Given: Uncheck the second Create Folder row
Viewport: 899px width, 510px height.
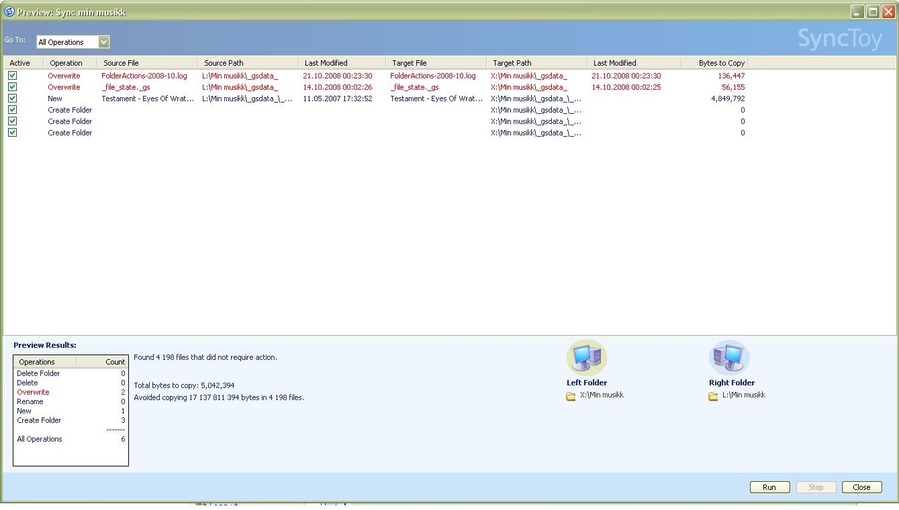Looking at the screenshot, I should point(12,121).
